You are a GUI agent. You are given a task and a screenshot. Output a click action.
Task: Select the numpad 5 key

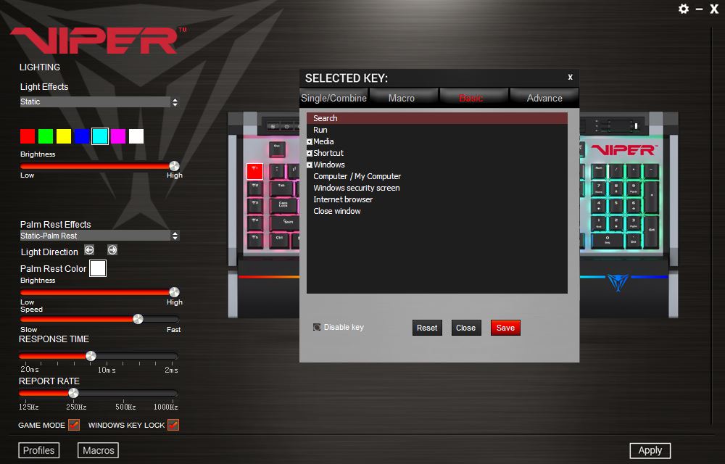point(616,206)
